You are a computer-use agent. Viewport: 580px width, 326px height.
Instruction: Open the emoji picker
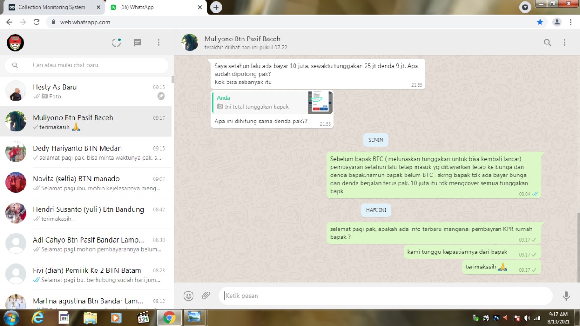(x=188, y=296)
